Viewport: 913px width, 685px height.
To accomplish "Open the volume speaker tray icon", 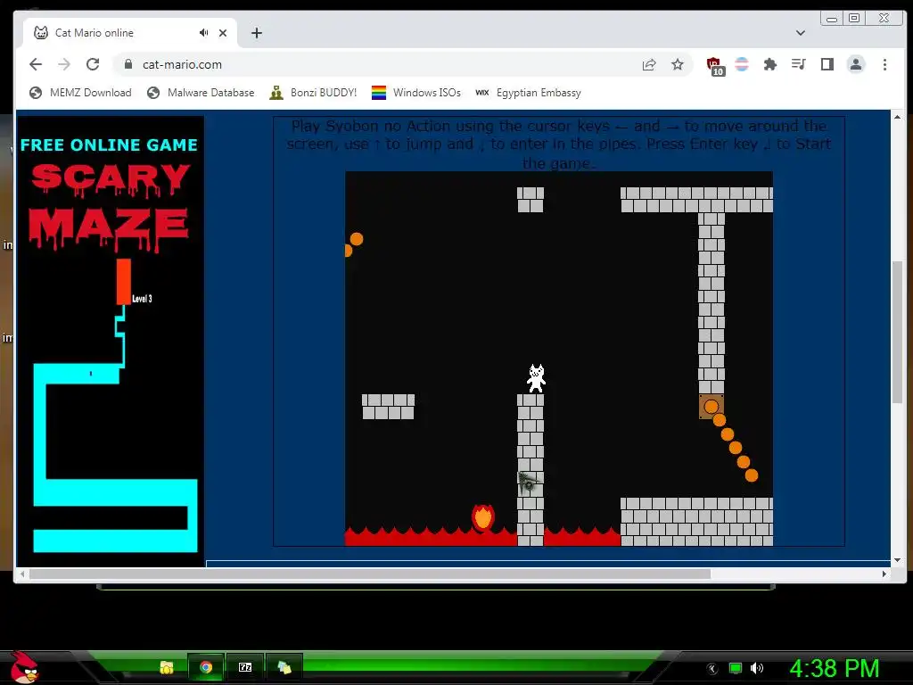I will click(757, 668).
